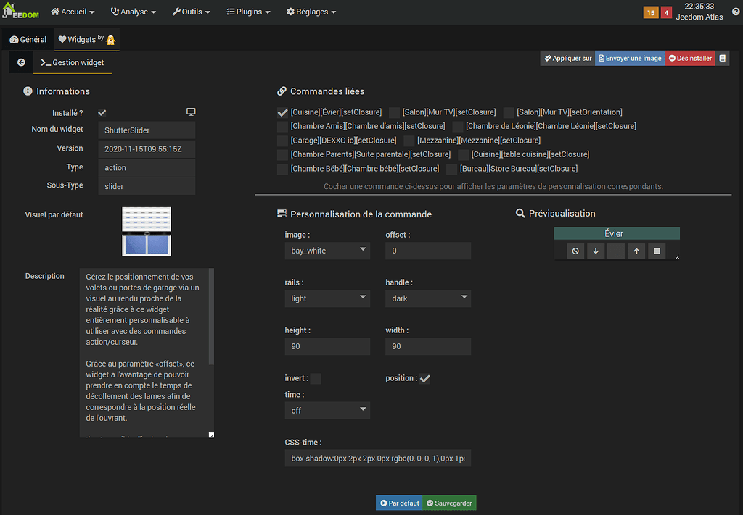The height and width of the screenshot is (515, 743).
Task: Open the image dropdown showing bay_white
Action: point(327,250)
